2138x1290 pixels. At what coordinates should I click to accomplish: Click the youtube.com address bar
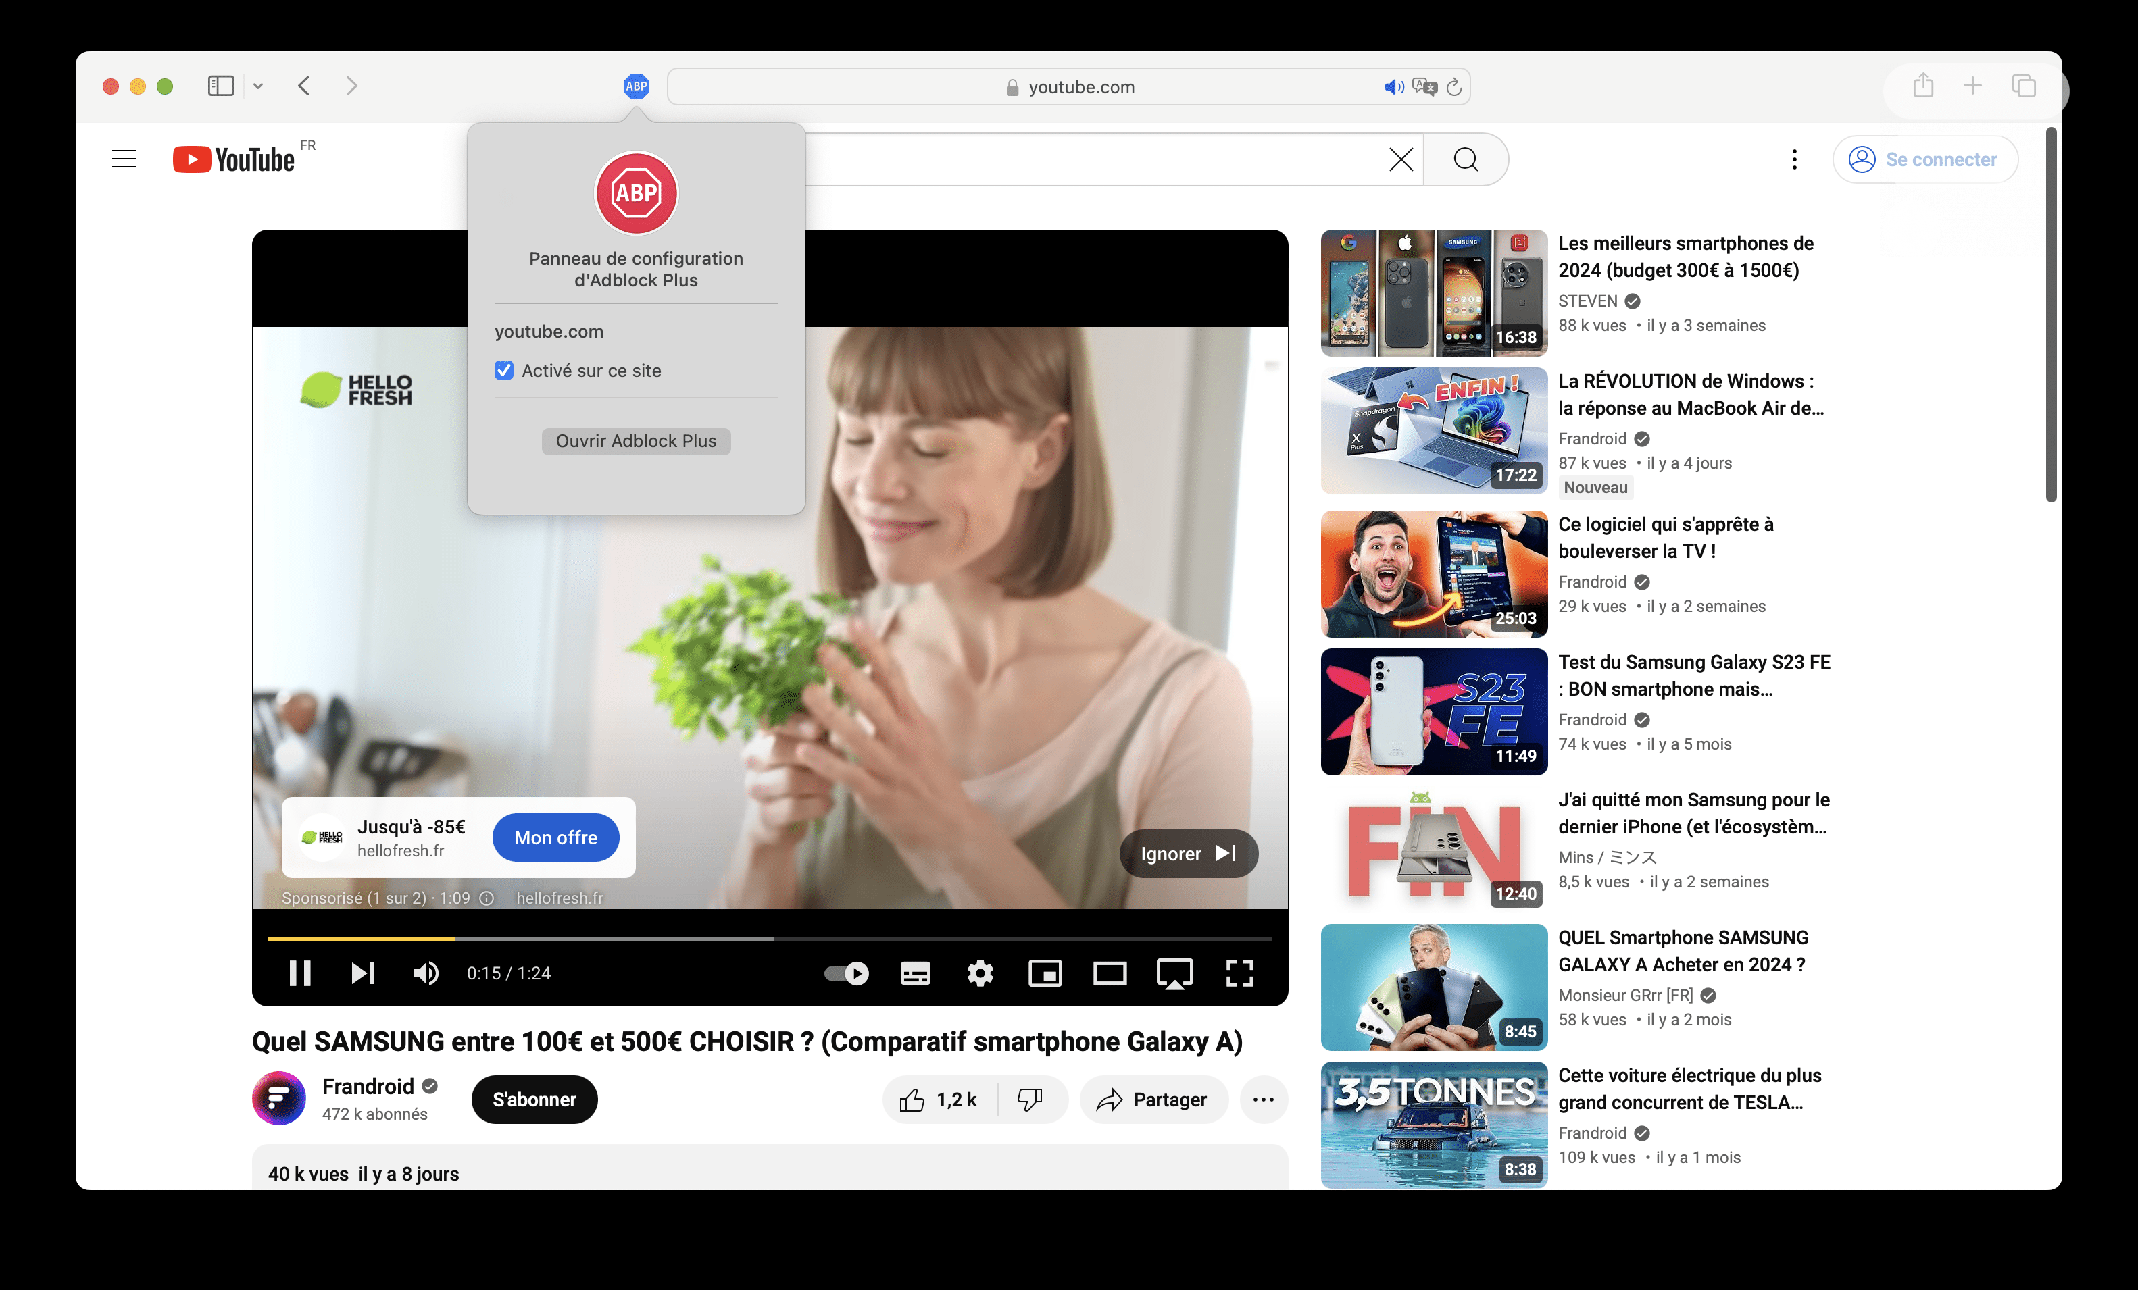click(1068, 86)
